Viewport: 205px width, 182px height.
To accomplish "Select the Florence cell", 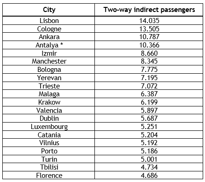I will pos(49,176).
